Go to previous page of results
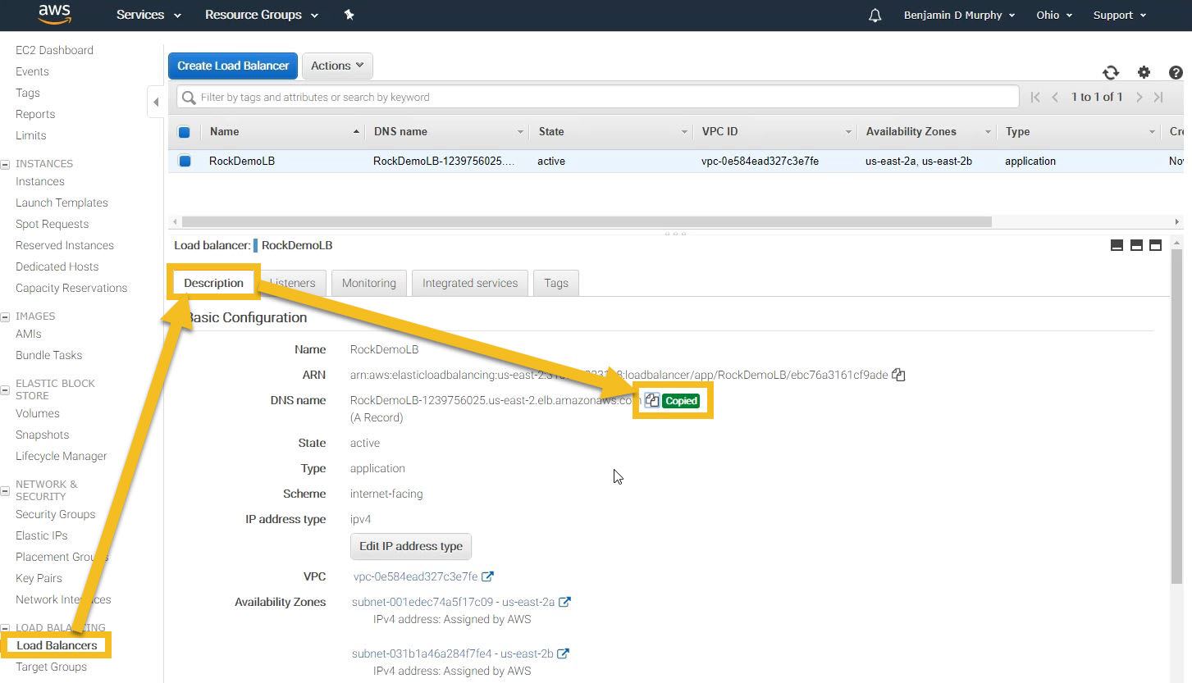 click(1055, 97)
